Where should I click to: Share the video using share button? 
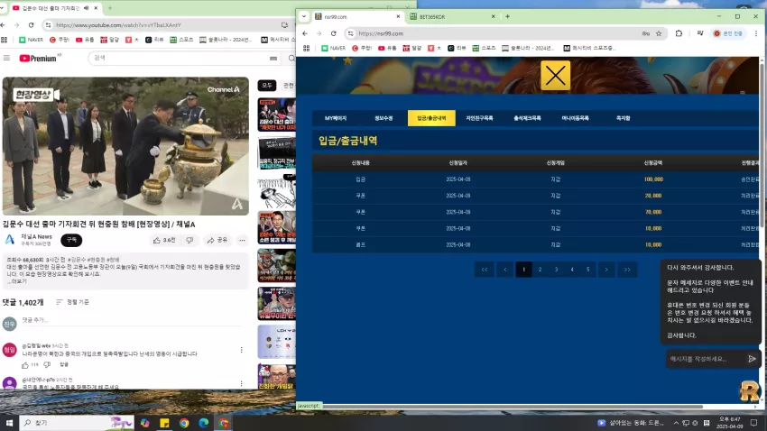[x=217, y=241]
